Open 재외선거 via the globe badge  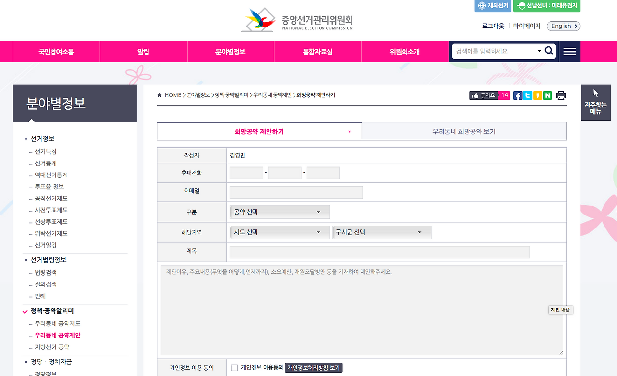pyautogui.click(x=493, y=6)
